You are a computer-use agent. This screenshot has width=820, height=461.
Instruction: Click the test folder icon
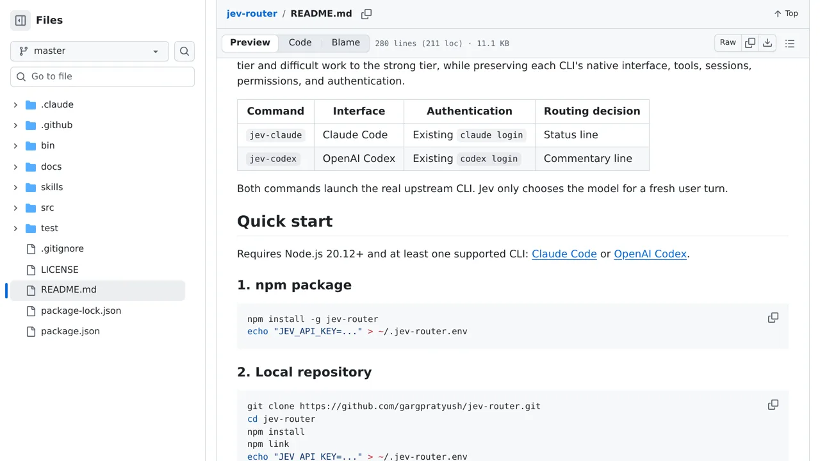tap(31, 229)
